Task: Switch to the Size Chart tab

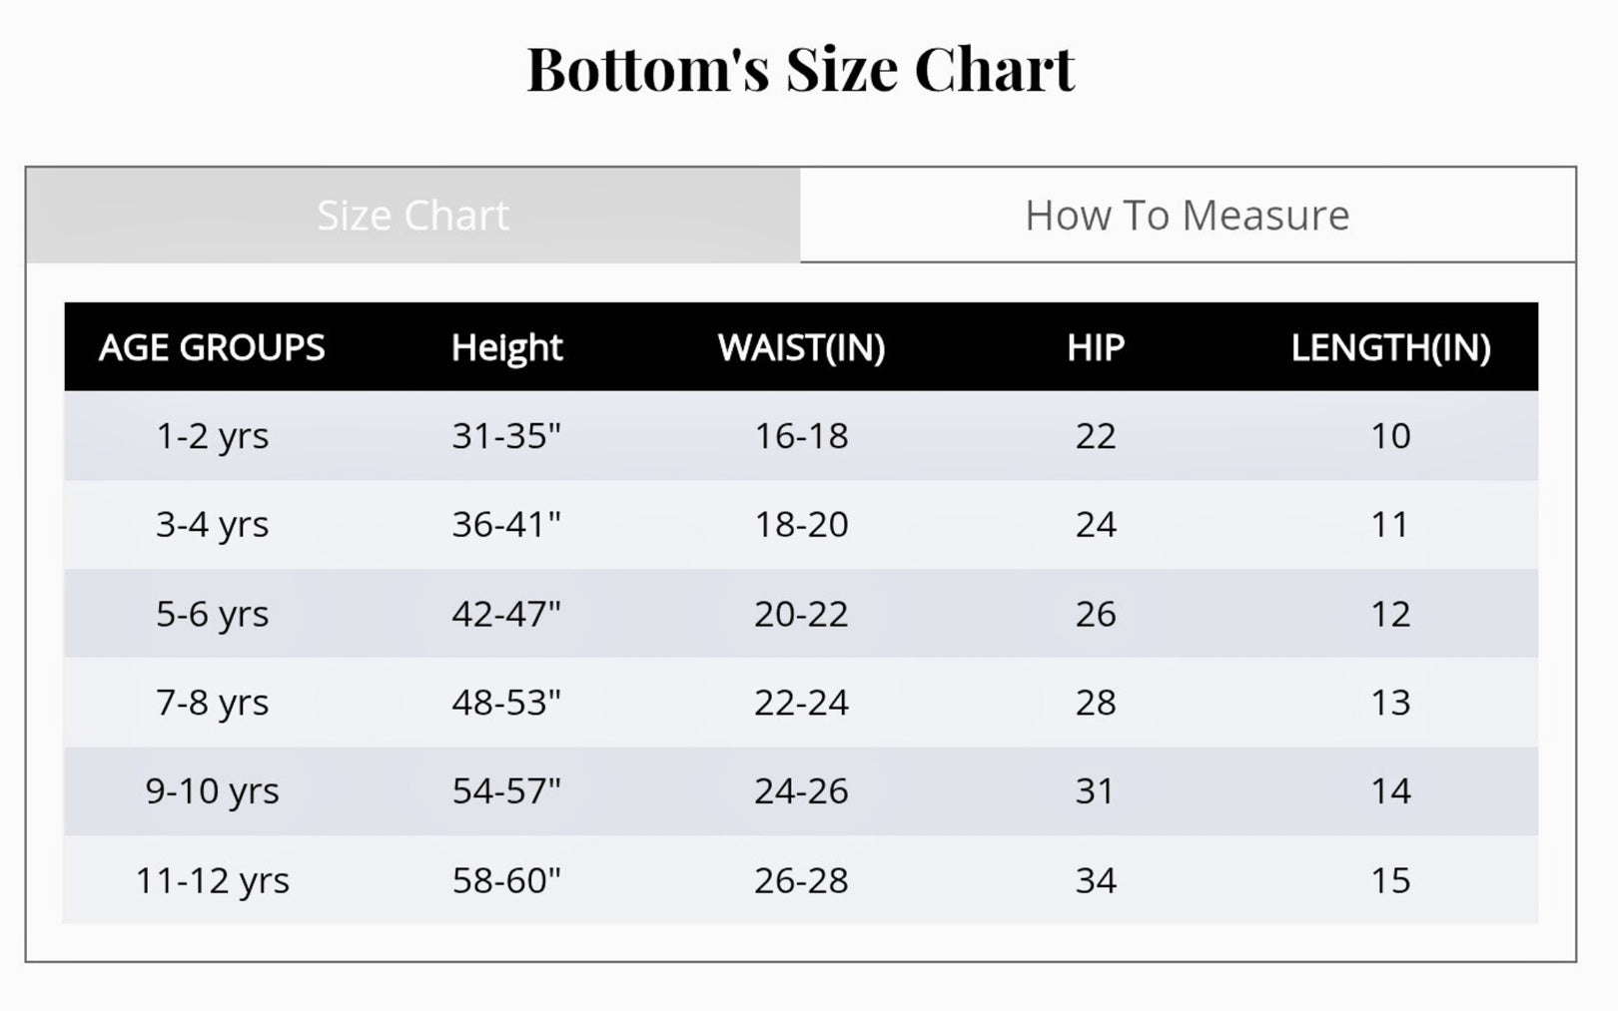Action: point(412,216)
